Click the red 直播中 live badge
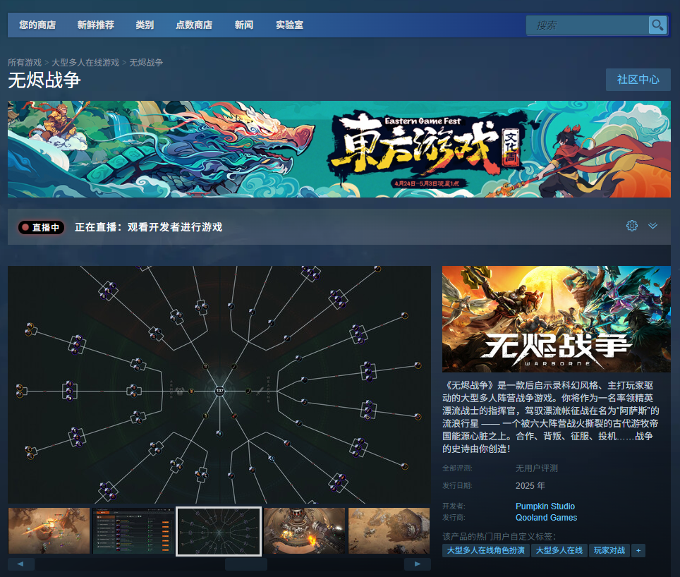Screen dimensions: 680x577 click(40, 226)
